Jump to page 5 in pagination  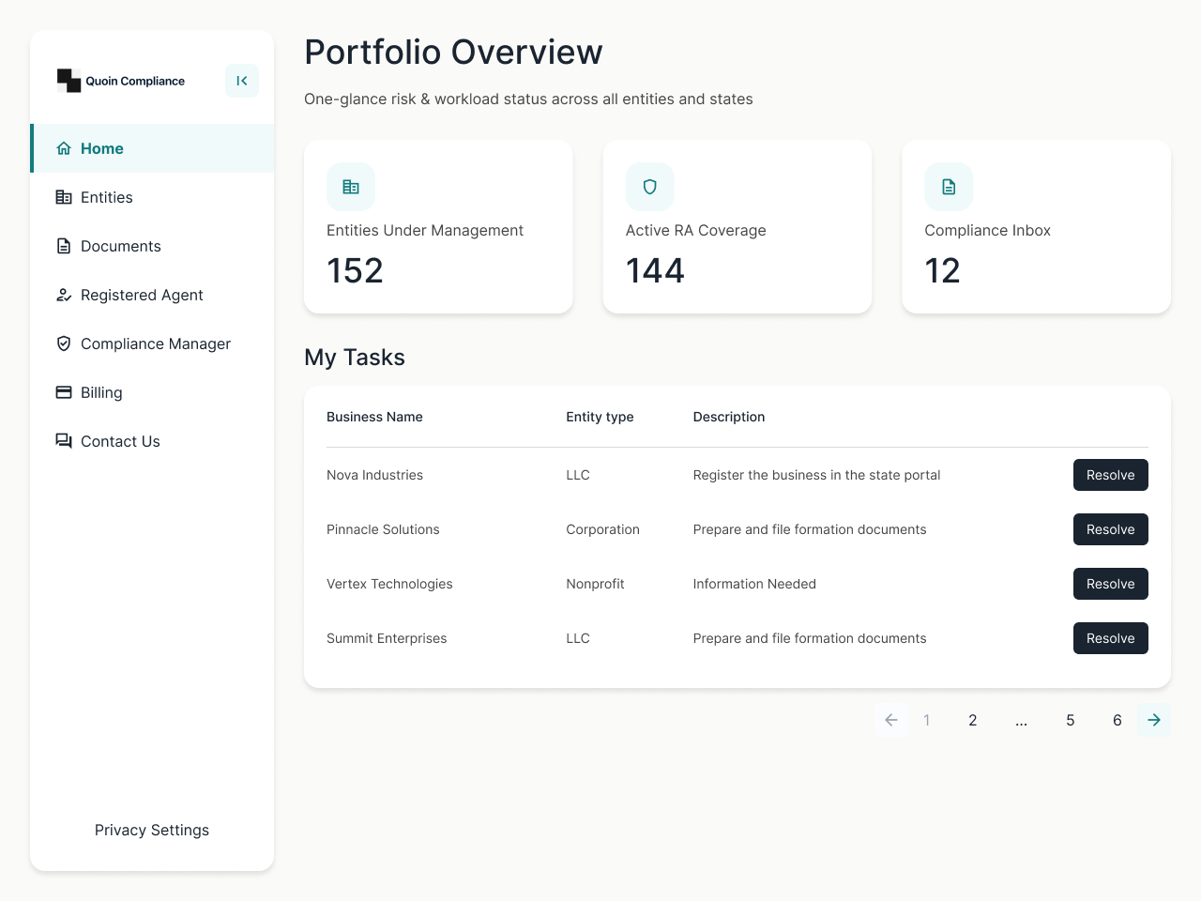[x=1070, y=720]
